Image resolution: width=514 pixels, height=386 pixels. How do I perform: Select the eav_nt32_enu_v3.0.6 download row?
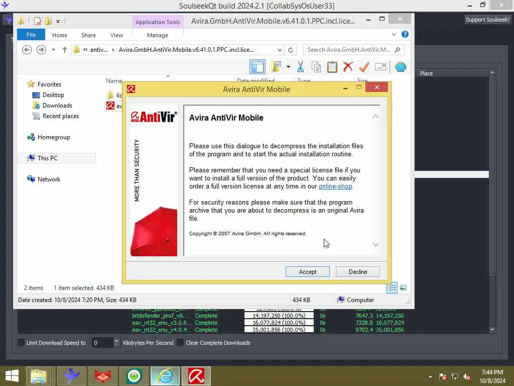click(x=268, y=323)
